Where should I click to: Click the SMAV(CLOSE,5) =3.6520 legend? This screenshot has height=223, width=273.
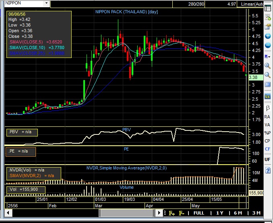pyautogui.click(x=35, y=42)
